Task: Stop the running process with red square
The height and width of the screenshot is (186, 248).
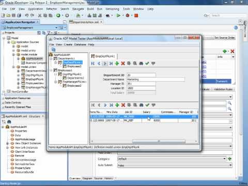Action: coord(136,16)
